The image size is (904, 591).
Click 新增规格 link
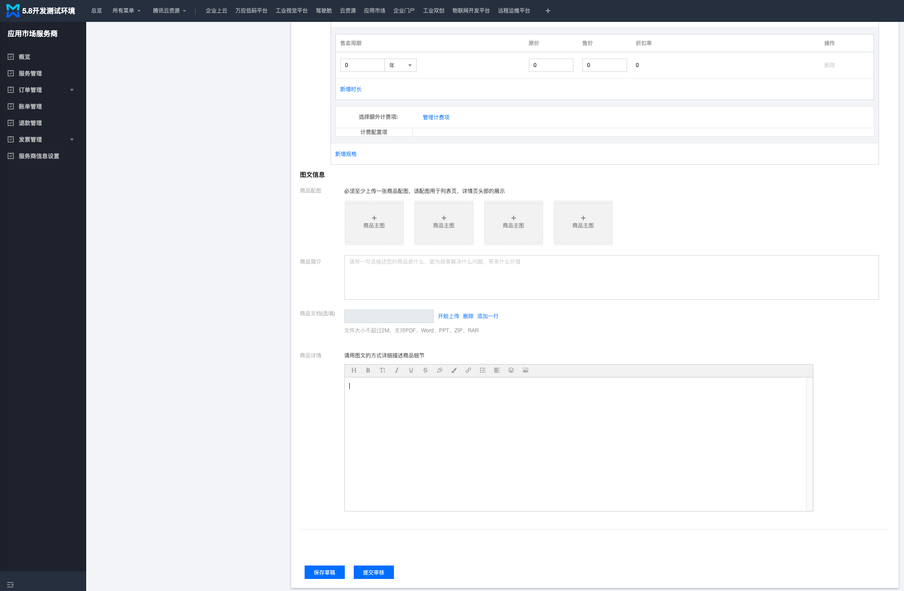tap(346, 154)
